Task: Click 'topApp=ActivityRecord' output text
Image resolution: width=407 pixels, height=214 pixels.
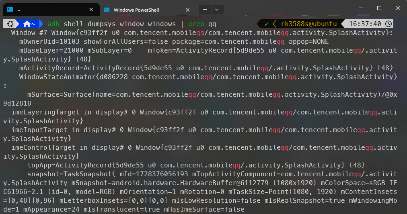Action: [70, 165]
